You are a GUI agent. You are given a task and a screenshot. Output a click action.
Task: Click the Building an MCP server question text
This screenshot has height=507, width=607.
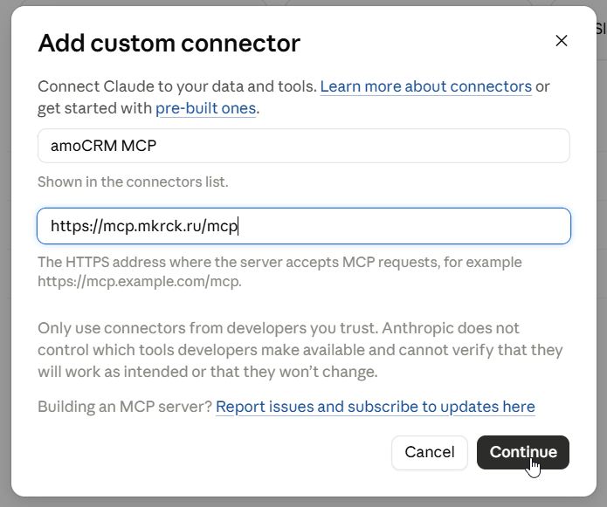pos(125,407)
